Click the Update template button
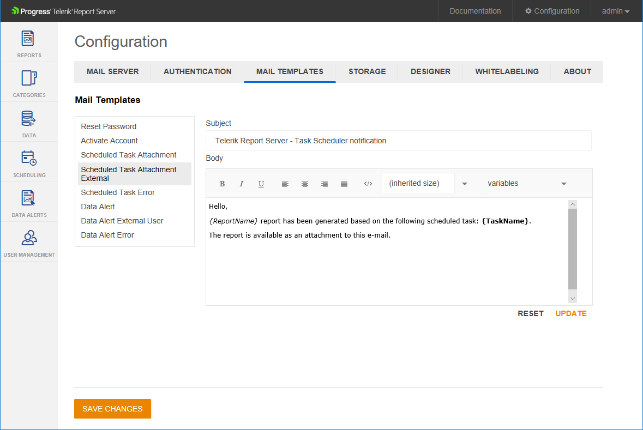Viewport: 643px width, 430px height. click(570, 313)
